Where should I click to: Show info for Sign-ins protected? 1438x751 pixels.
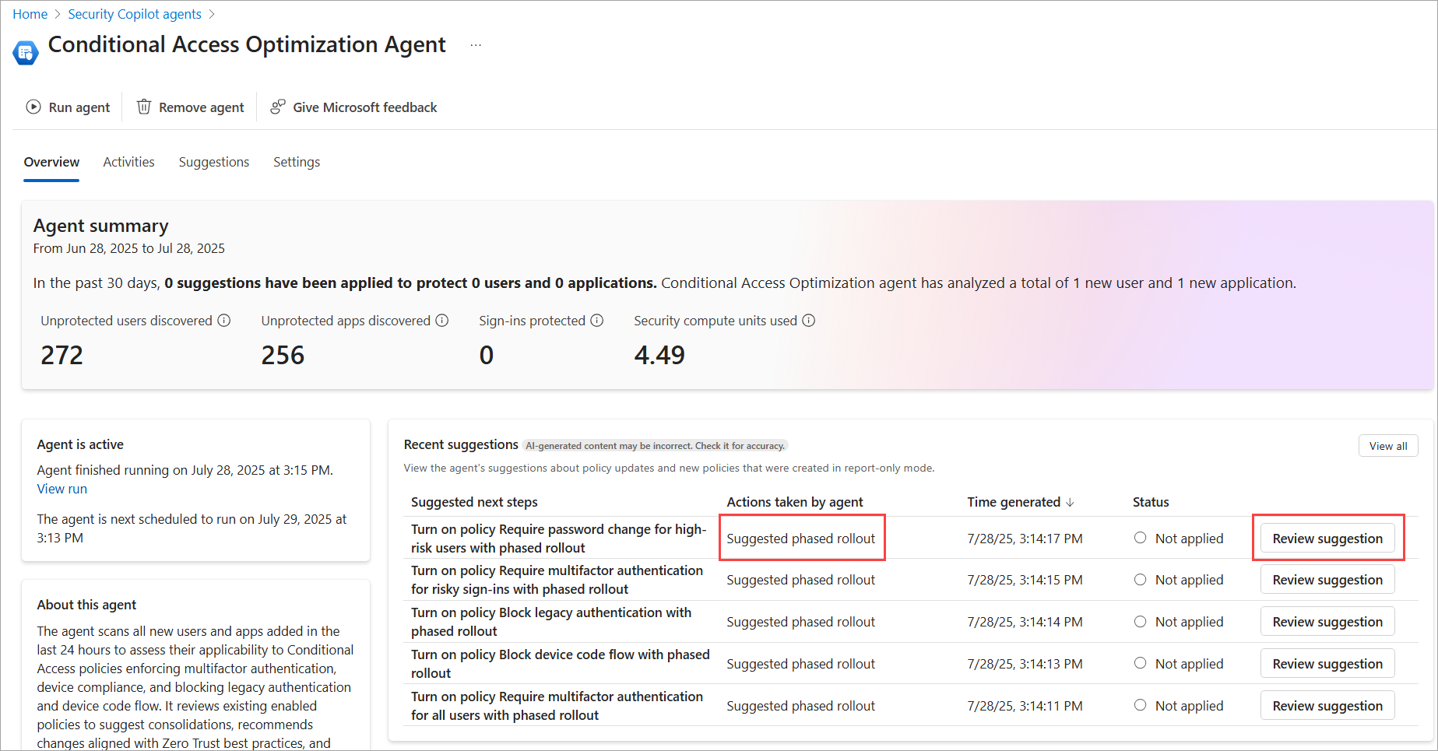coord(597,321)
